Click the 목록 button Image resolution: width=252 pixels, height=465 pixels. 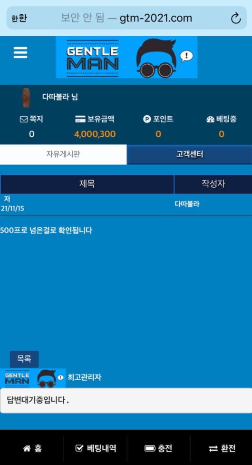[24, 359]
